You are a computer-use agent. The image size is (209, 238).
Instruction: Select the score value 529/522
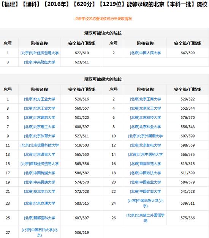188,99
